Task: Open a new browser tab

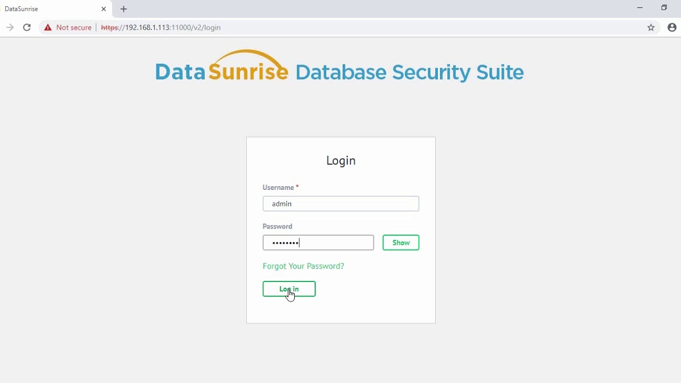Action: click(x=123, y=9)
